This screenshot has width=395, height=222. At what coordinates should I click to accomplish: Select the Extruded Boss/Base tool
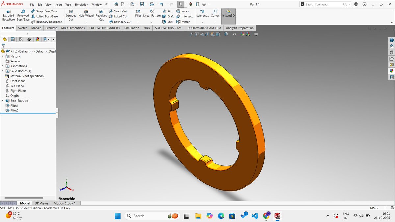pos(8,15)
